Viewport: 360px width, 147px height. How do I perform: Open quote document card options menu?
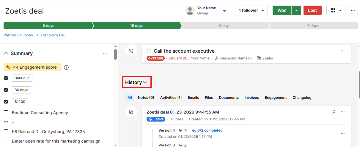tap(343, 112)
